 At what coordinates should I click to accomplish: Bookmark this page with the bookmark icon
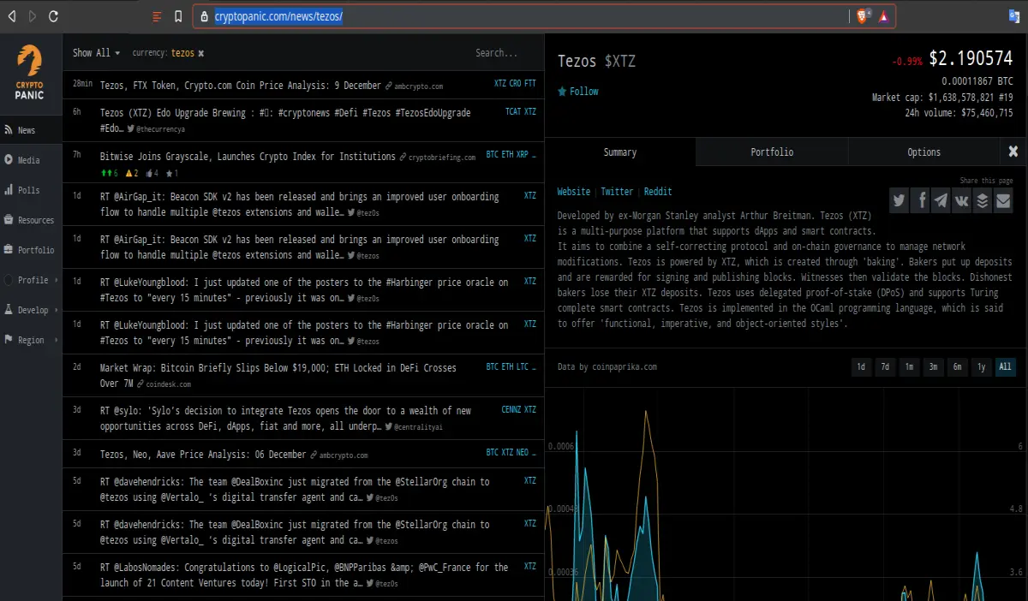coord(178,16)
